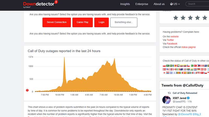Select the United Kingdom flag

(185, 69)
